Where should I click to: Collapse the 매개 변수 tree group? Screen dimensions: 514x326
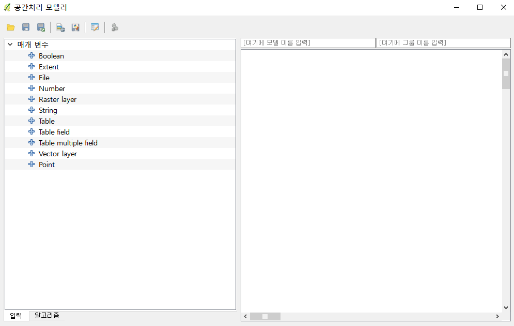point(10,45)
